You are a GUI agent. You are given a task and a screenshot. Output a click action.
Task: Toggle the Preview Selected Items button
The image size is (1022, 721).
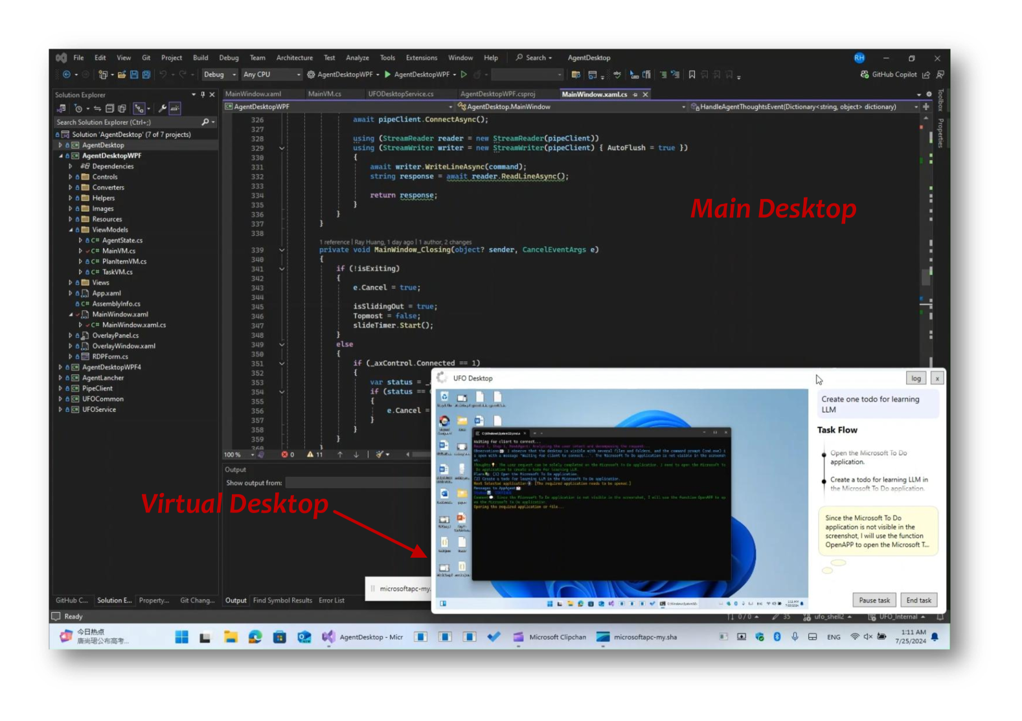tap(175, 109)
